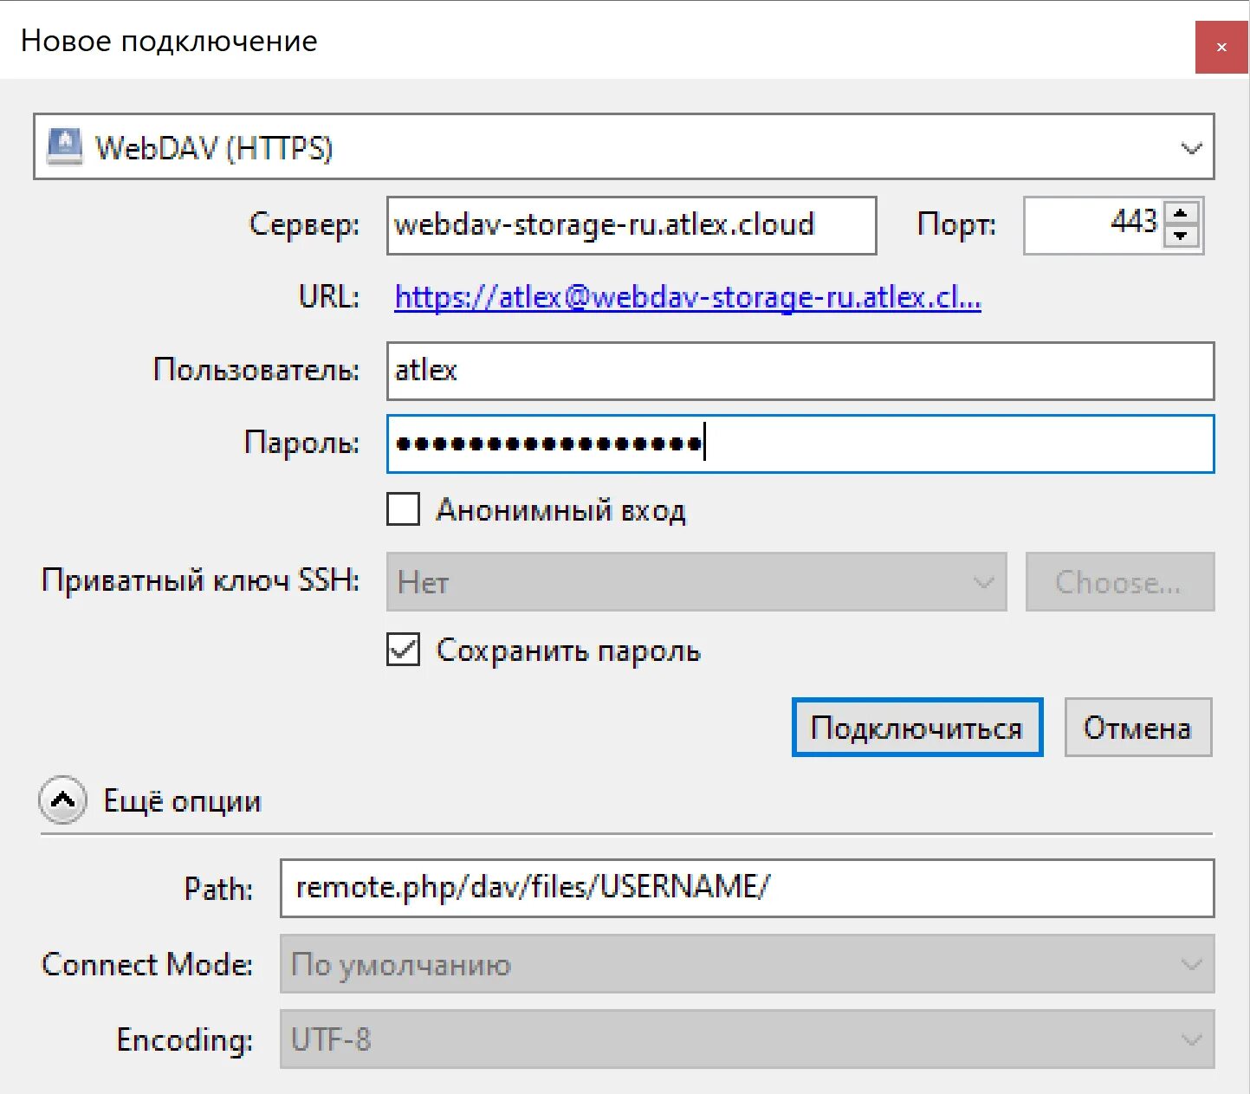Click the Path input field

point(746,888)
